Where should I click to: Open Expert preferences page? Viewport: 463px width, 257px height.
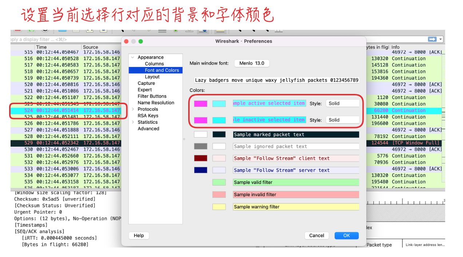[145, 90]
